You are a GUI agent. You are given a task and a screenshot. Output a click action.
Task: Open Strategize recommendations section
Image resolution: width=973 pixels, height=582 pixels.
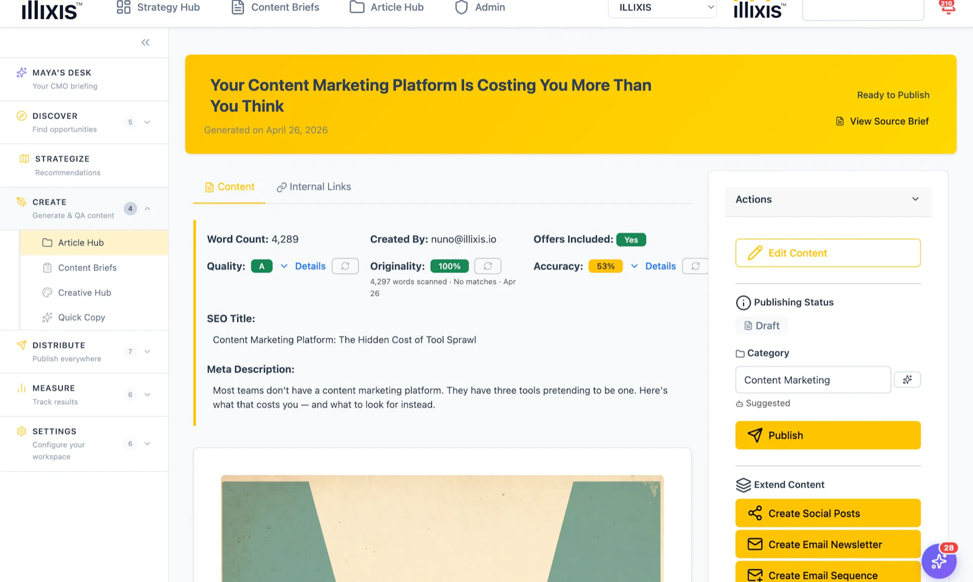click(x=84, y=165)
